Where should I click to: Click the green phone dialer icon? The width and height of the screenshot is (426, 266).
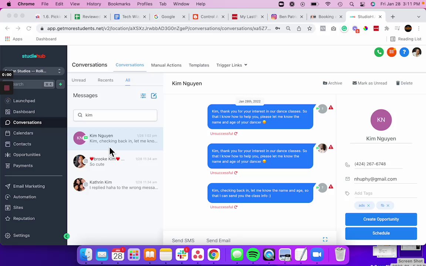coord(379,52)
